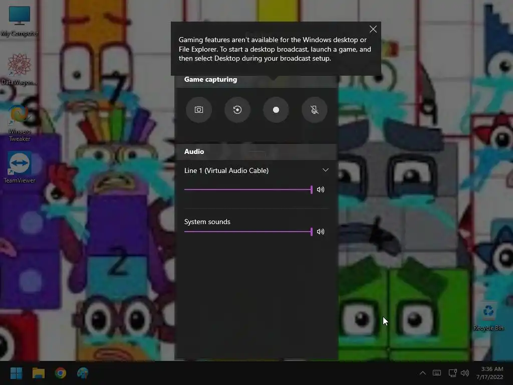Screen dimensions: 513x385
Task: Click the Audio section header
Action: point(194,151)
